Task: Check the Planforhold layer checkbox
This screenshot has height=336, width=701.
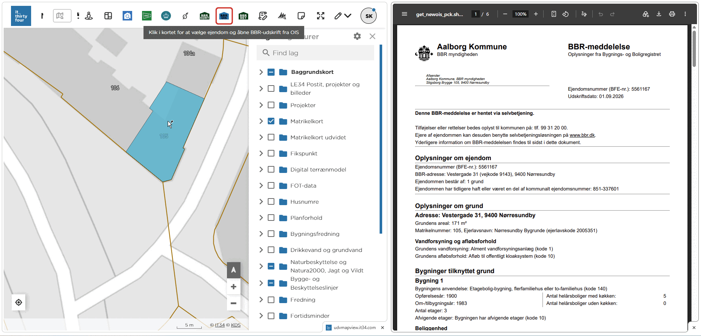Action: (x=271, y=218)
